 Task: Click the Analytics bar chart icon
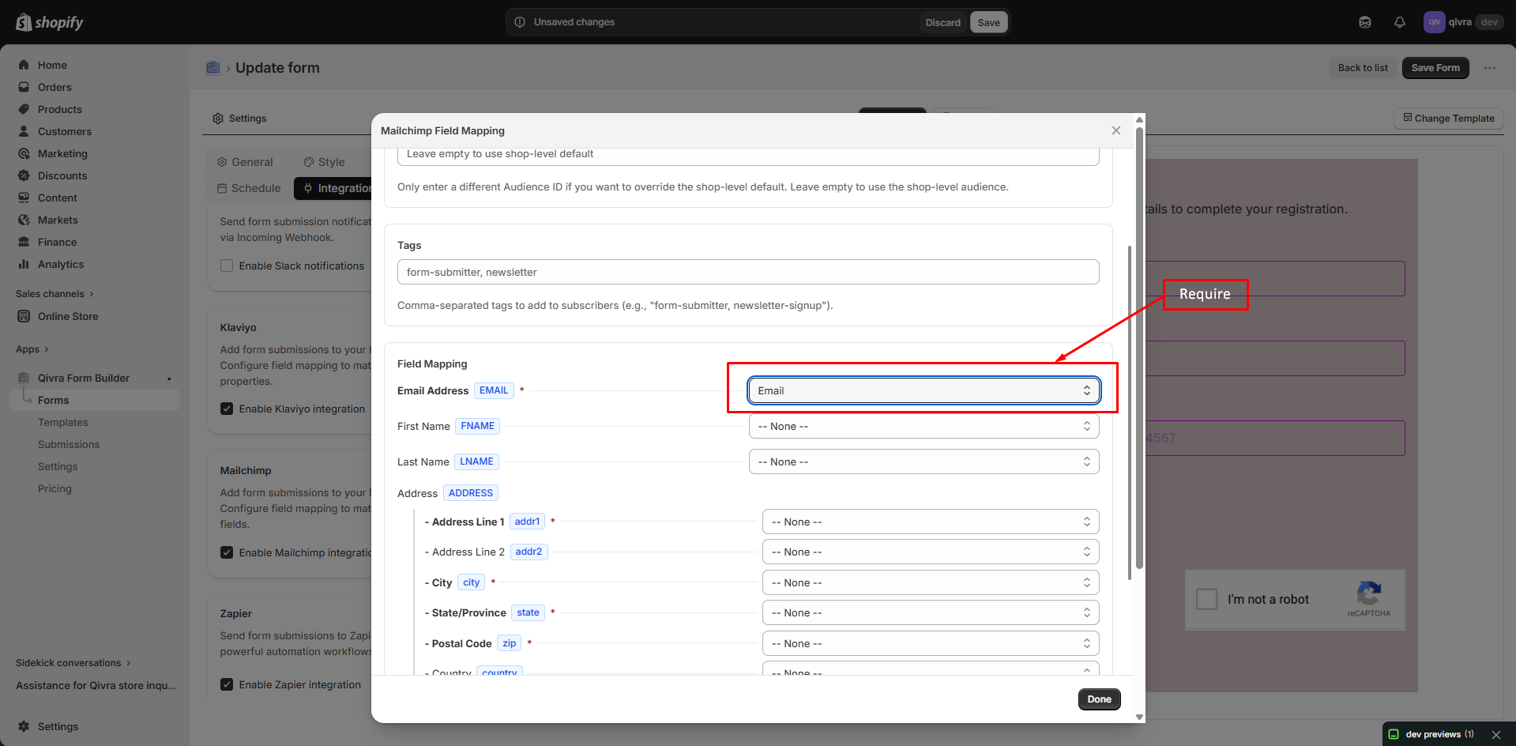point(24,264)
